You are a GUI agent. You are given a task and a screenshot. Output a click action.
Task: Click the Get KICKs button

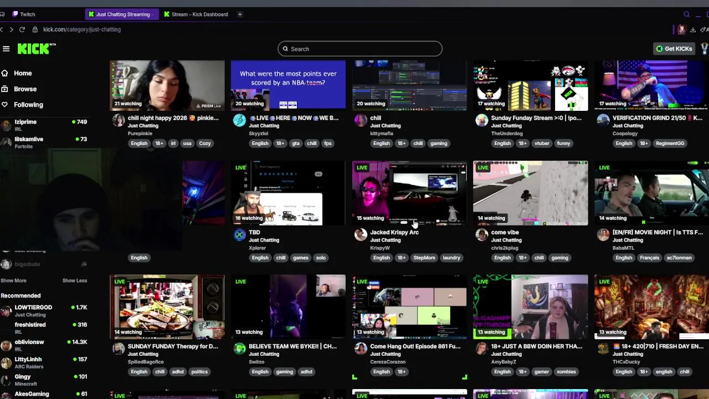point(674,49)
